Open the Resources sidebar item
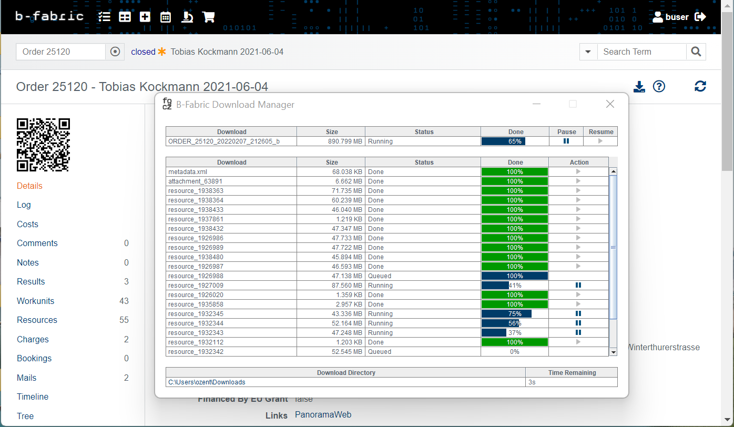This screenshot has width=734, height=427. pyautogui.click(x=37, y=320)
